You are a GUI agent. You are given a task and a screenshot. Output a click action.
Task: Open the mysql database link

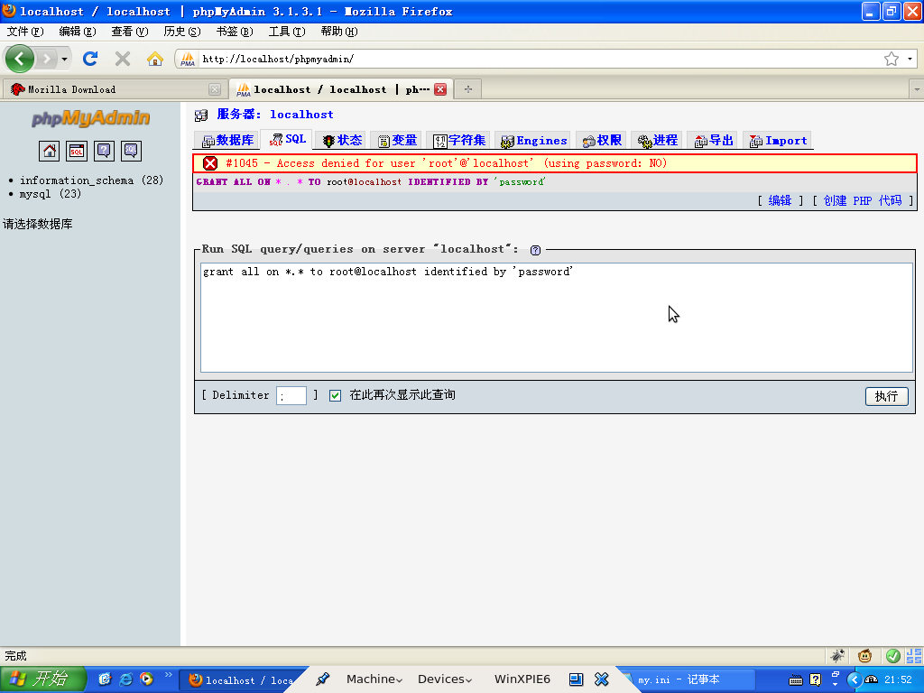(x=35, y=194)
